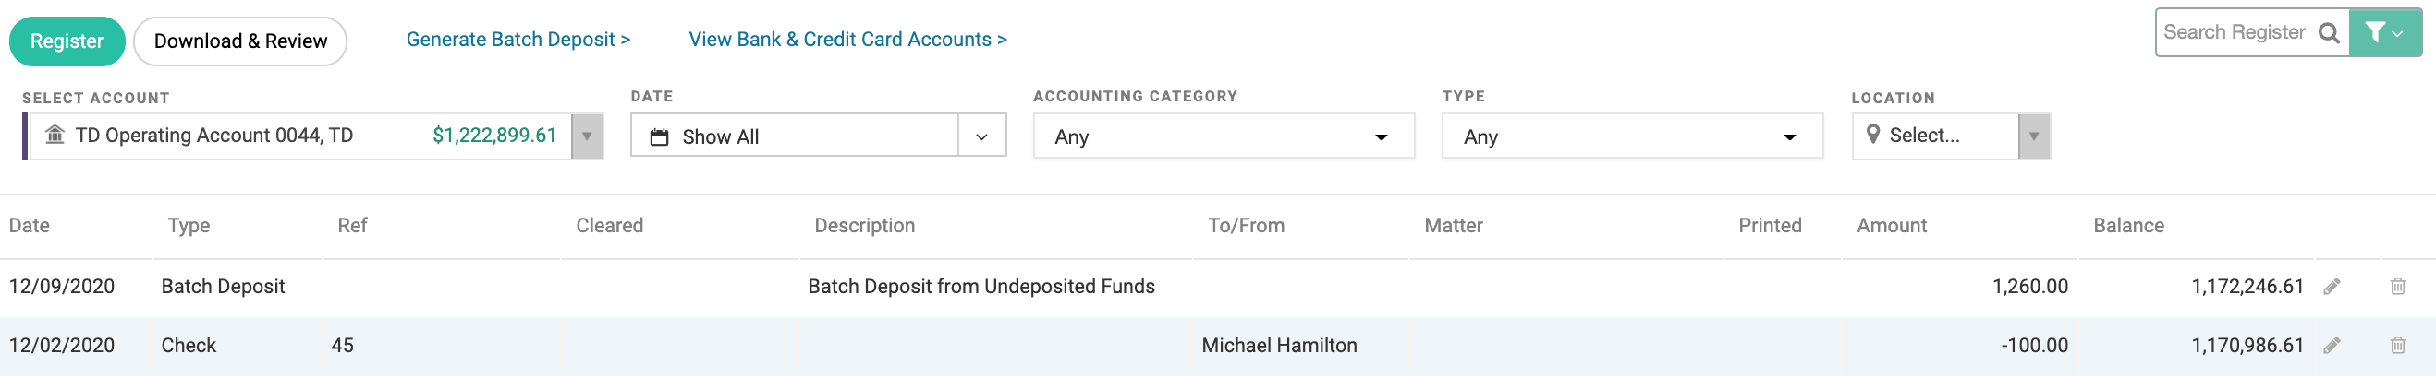Click the bank icon in account selector
Screen dimensions: 2436x378
tap(55, 135)
